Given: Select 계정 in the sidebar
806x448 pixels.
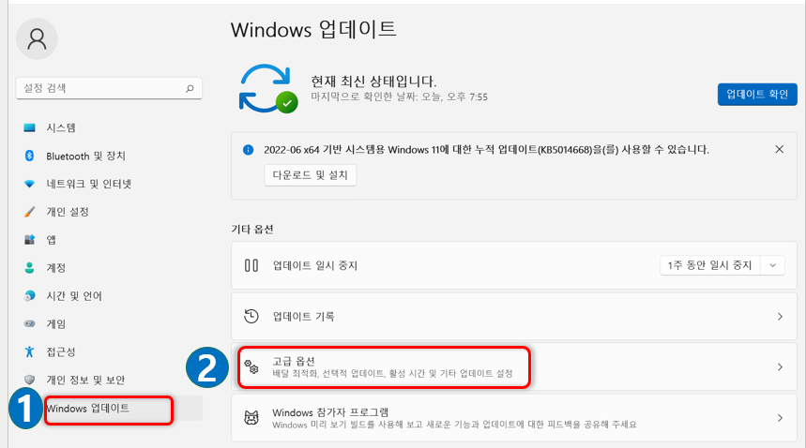Looking at the screenshot, I should click(x=109, y=267).
